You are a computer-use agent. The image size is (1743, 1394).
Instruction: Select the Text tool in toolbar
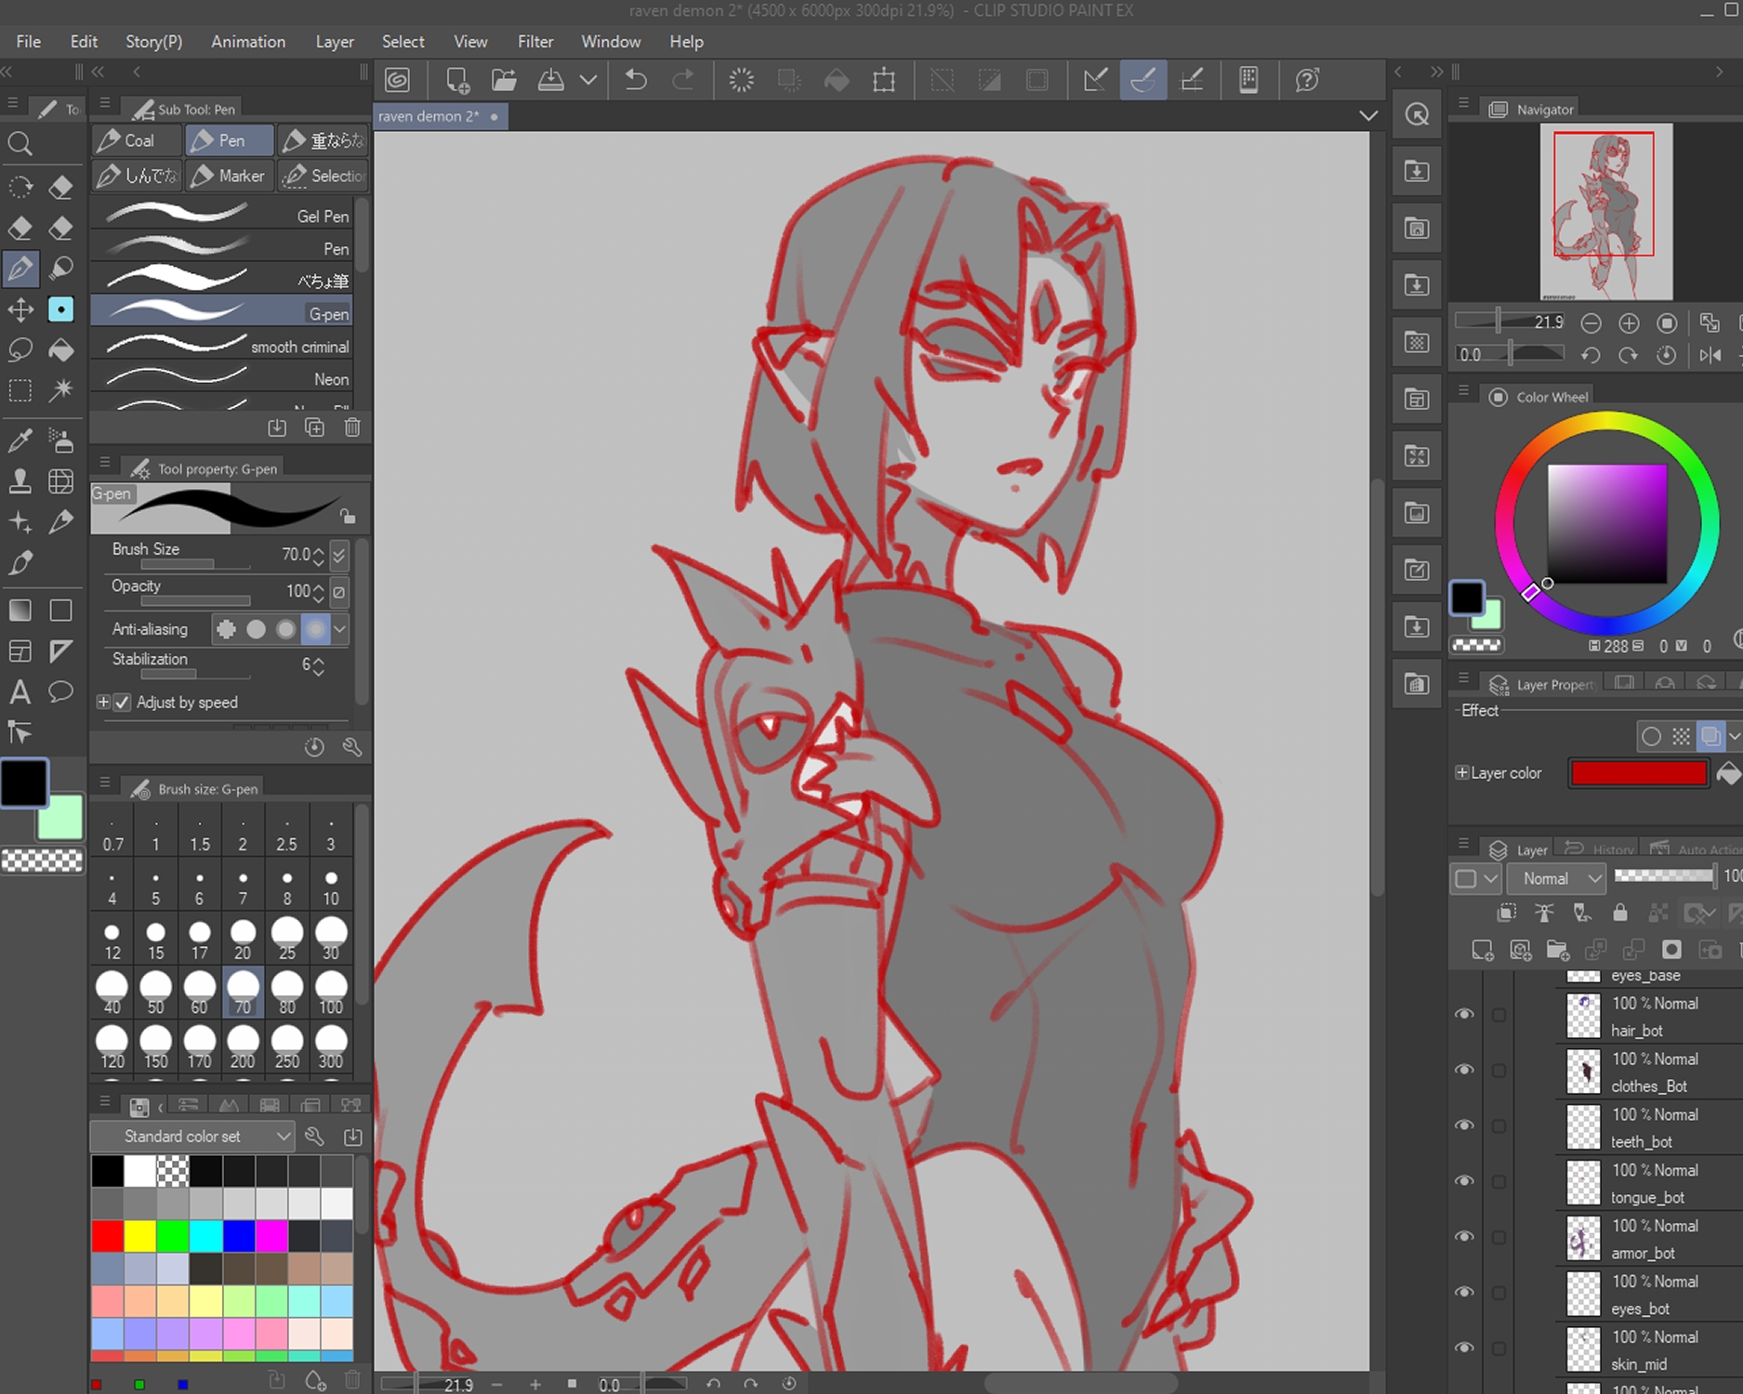[20, 692]
